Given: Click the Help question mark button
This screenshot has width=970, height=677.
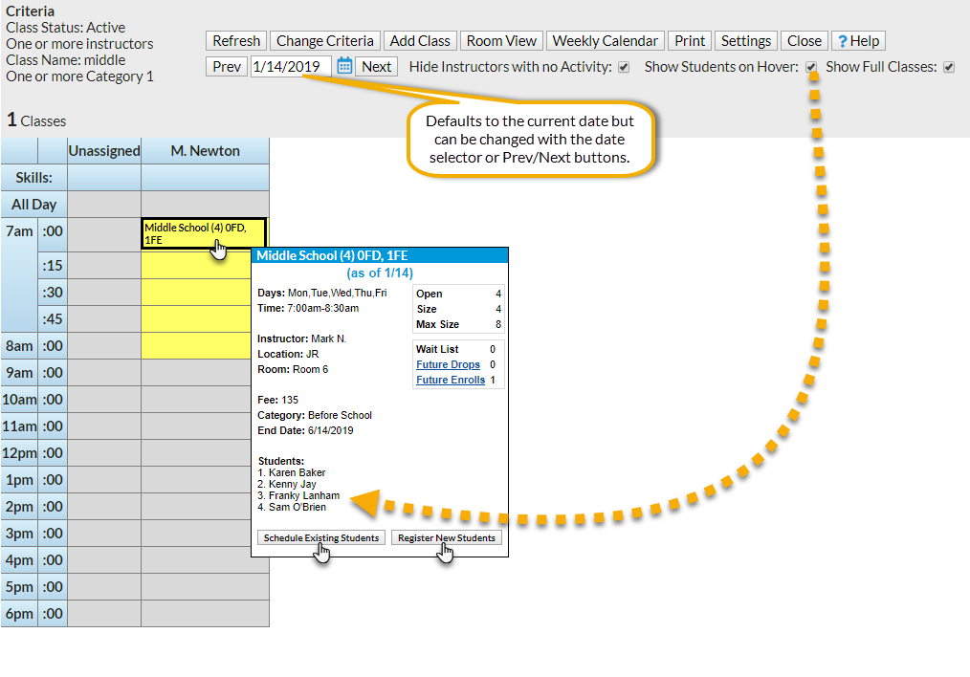Looking at the screenshot, I should click(858, 41).
